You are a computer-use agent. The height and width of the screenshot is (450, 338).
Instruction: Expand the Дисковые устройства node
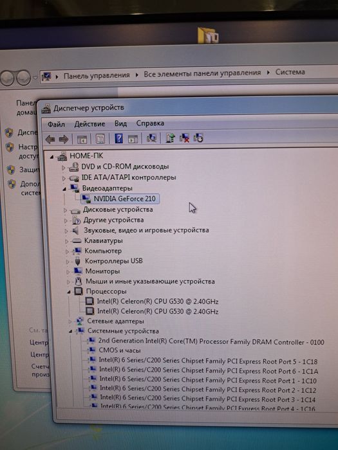coord(65,210)
